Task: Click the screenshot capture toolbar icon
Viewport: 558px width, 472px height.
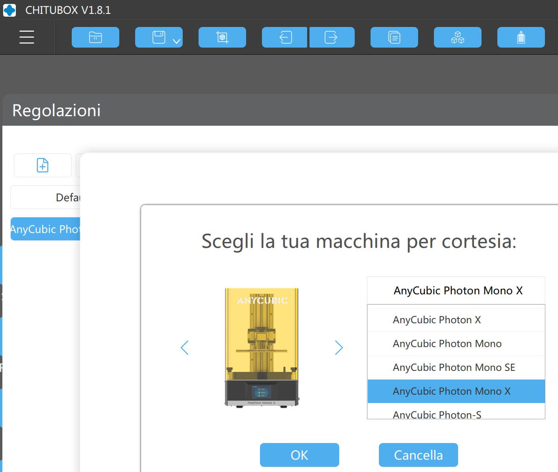Action: [222, 37]
